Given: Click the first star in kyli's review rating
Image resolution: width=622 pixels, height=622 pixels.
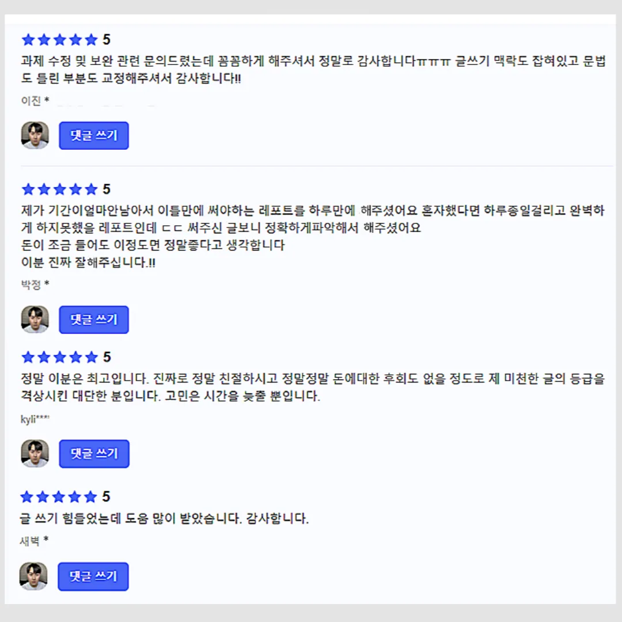Looking at the screenshot, I should point(28,357).
